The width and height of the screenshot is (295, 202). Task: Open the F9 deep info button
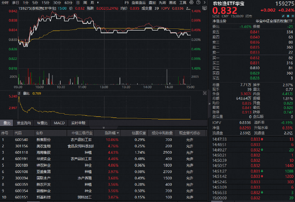(x=127, y=3)
